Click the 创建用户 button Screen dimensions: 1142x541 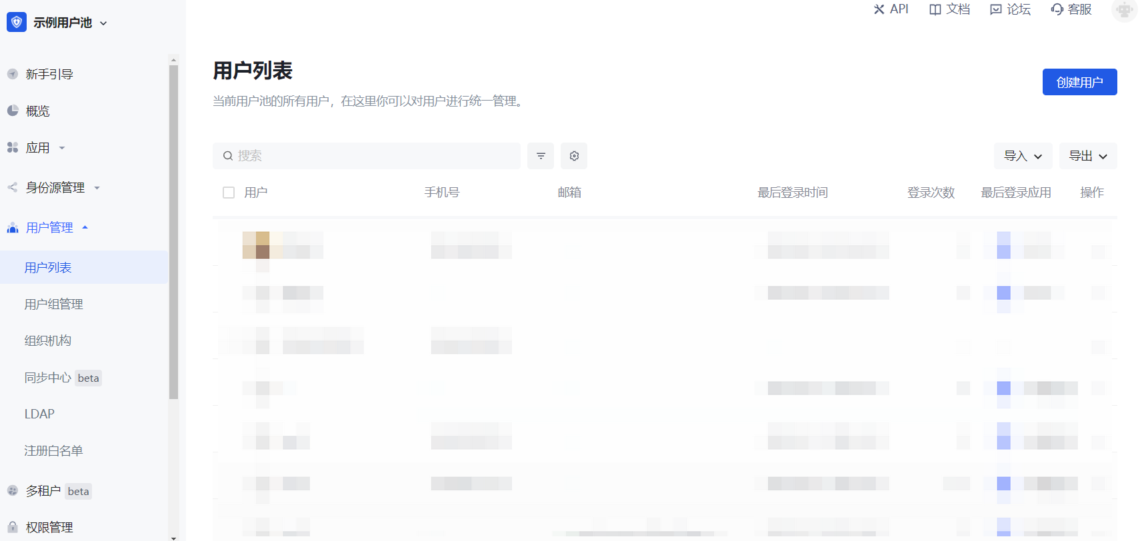click(x=1079, y=82)
